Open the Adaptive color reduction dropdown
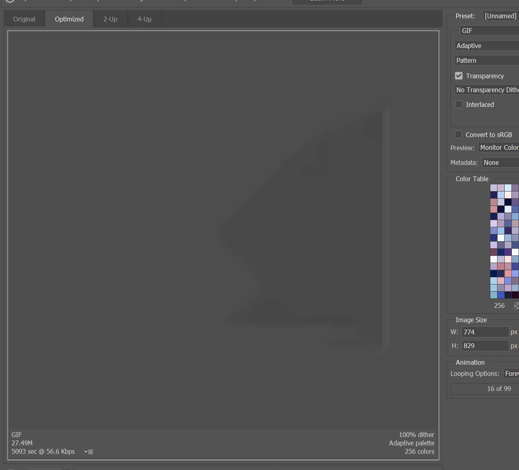 click(487, 46)
